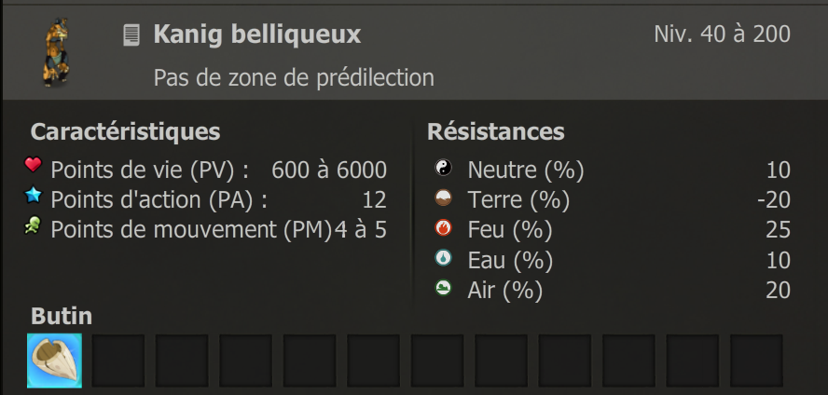Click the red flame Feu resistance icon

click(x=443, y=228)
